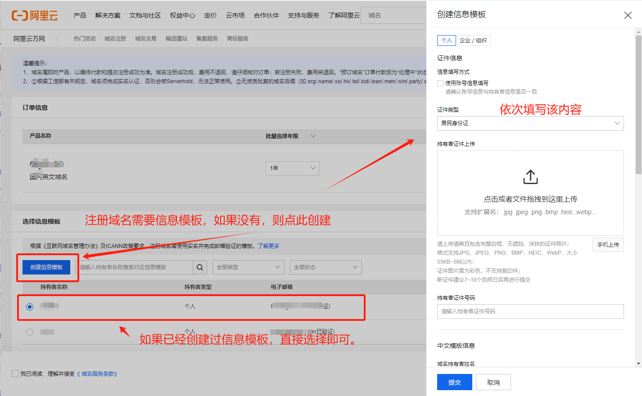Image resolution: width=642 pixels, height=396 pixels.
Task: Open the 全部类型 filter dropdown
Action: click(248, 267)
